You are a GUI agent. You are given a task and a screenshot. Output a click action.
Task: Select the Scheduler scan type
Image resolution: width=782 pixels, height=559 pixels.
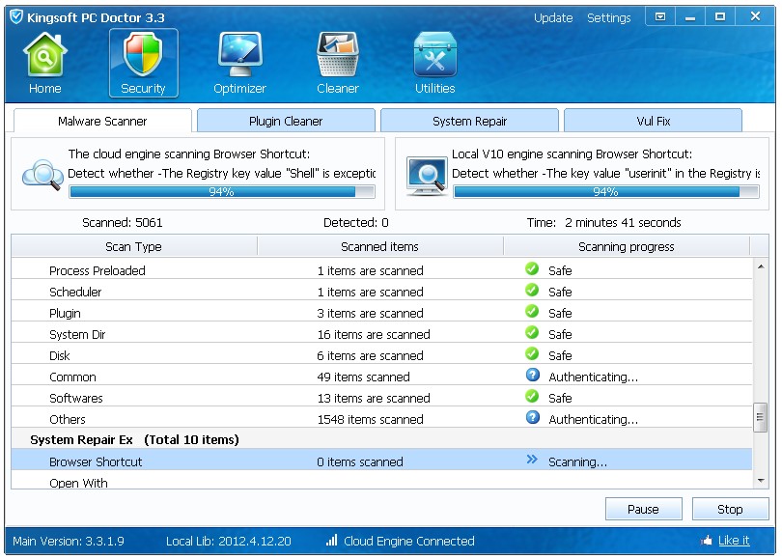coord(75,293)
